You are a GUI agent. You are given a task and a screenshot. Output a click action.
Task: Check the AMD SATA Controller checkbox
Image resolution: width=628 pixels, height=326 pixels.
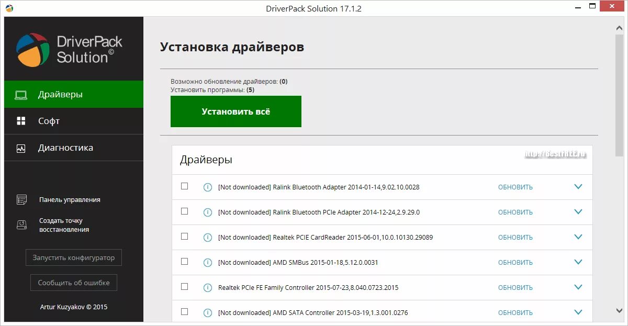pos(184,311)
